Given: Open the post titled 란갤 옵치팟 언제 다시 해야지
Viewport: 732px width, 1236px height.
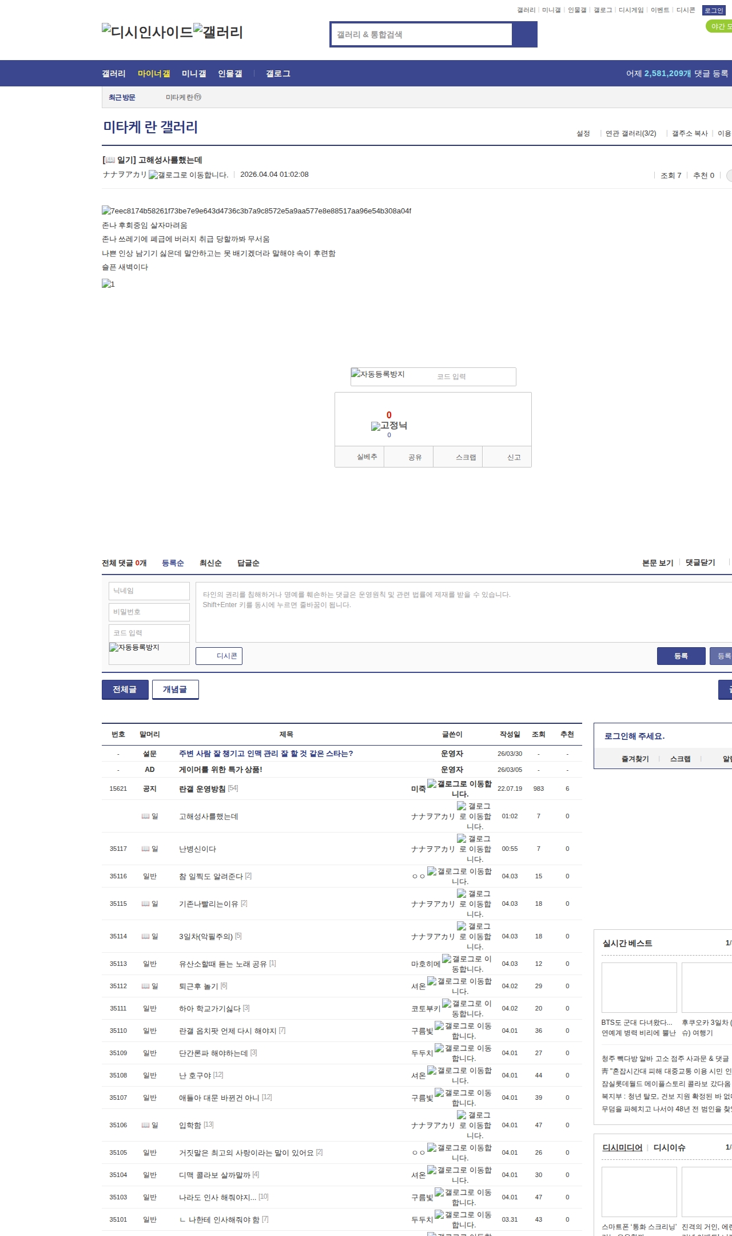Looking at the screenshot, I should tap(228, 1031).
